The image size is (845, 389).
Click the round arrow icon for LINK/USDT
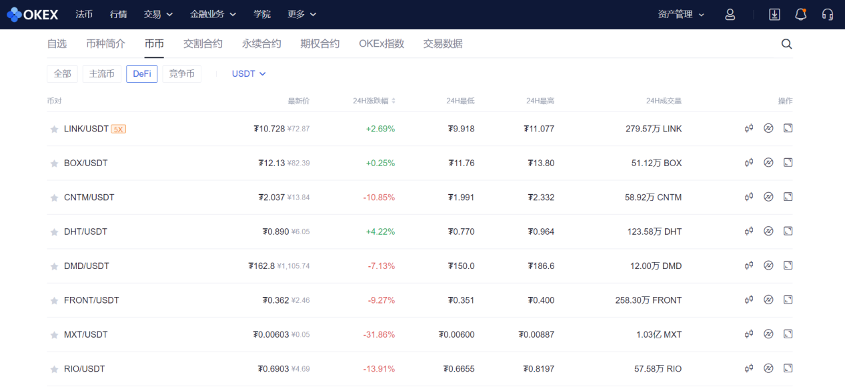tap(768, 128)
